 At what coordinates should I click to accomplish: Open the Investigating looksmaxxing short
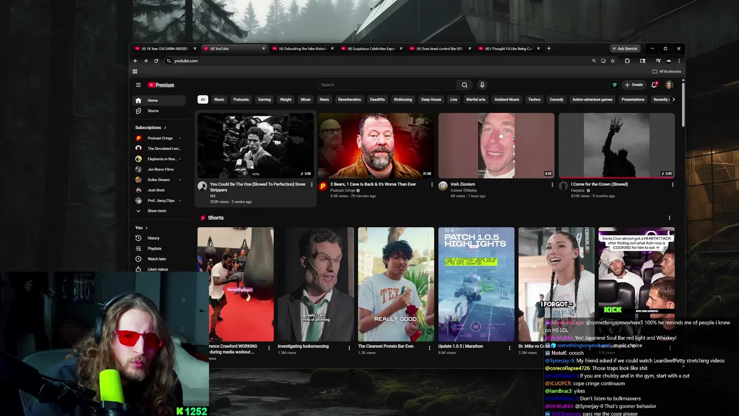[316, 284]
